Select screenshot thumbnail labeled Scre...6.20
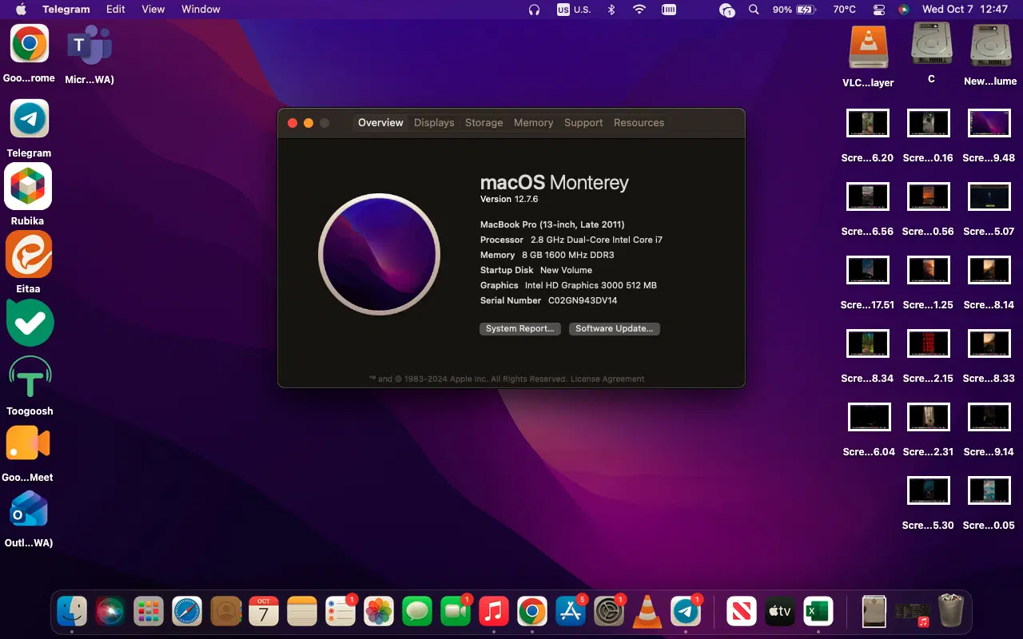This screenshot has height=639, width=1023. click(868, 124)
